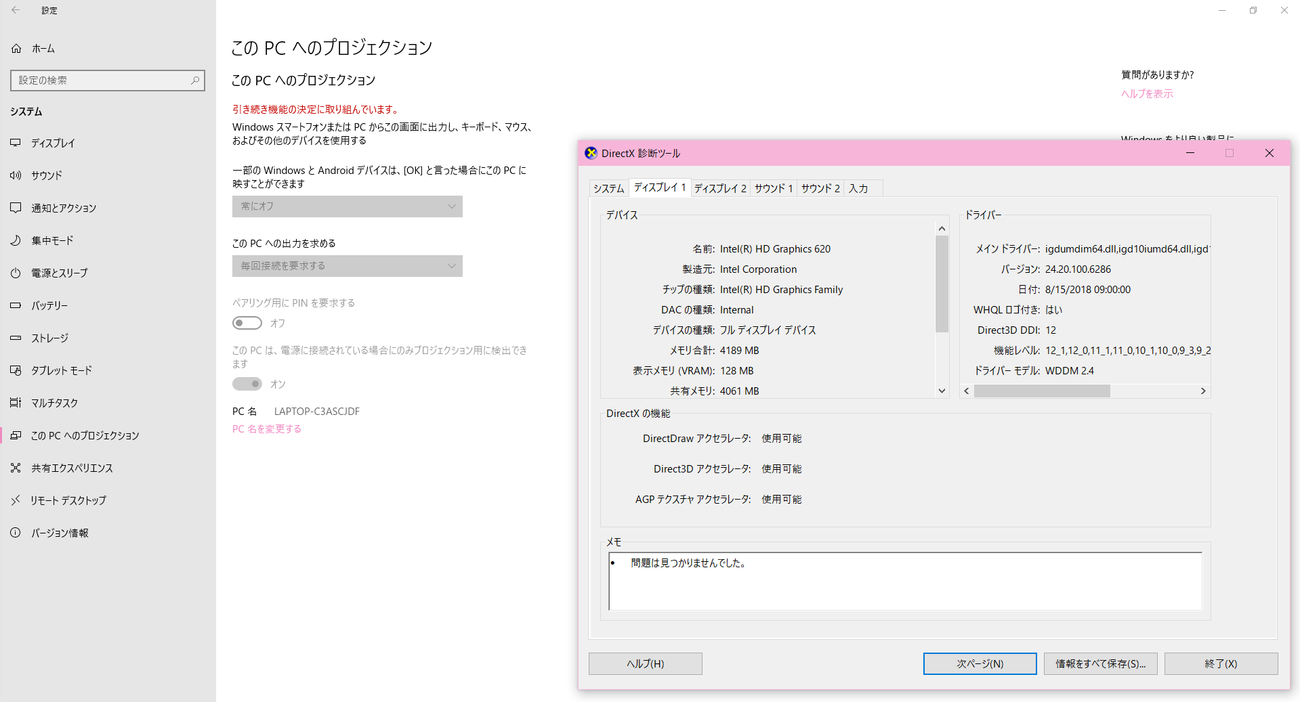Select the driver version 24.20.100.6286
1300x702 pixels.
1078,269
